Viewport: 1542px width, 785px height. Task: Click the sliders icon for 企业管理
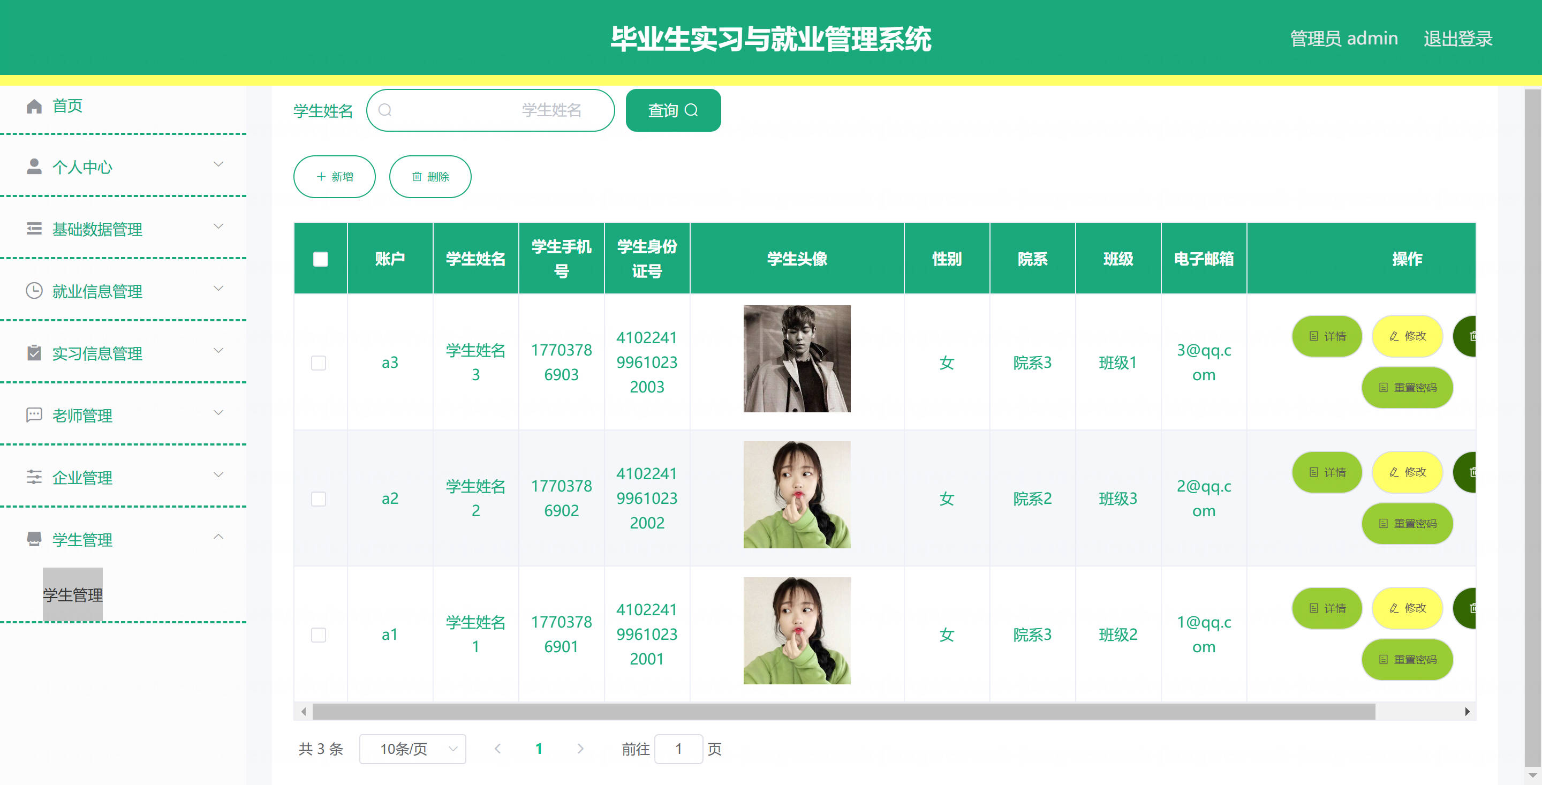(x=34, y=477)
